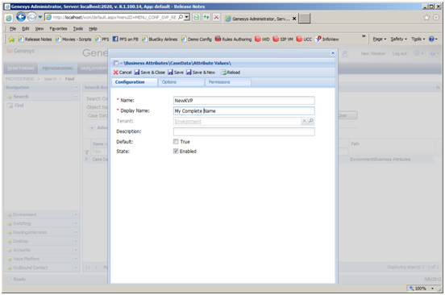Go back using browser back arrow
The width and height of the screenshot is (445, 295).
(21, 17)
